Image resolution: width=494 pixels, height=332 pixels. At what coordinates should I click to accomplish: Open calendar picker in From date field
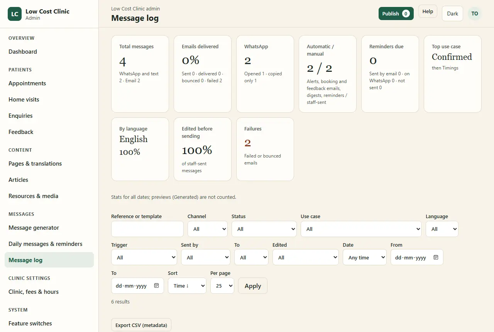click(x=436, y=257)
